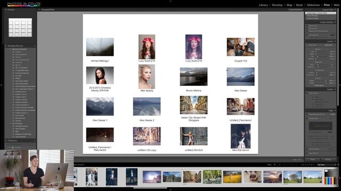Collapse the User Templates folder

[x=10, y=124]
